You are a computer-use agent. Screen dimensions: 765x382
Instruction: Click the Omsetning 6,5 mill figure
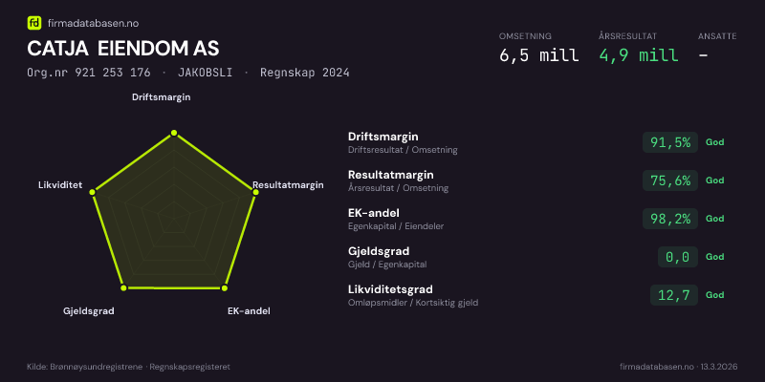point(538,54)
